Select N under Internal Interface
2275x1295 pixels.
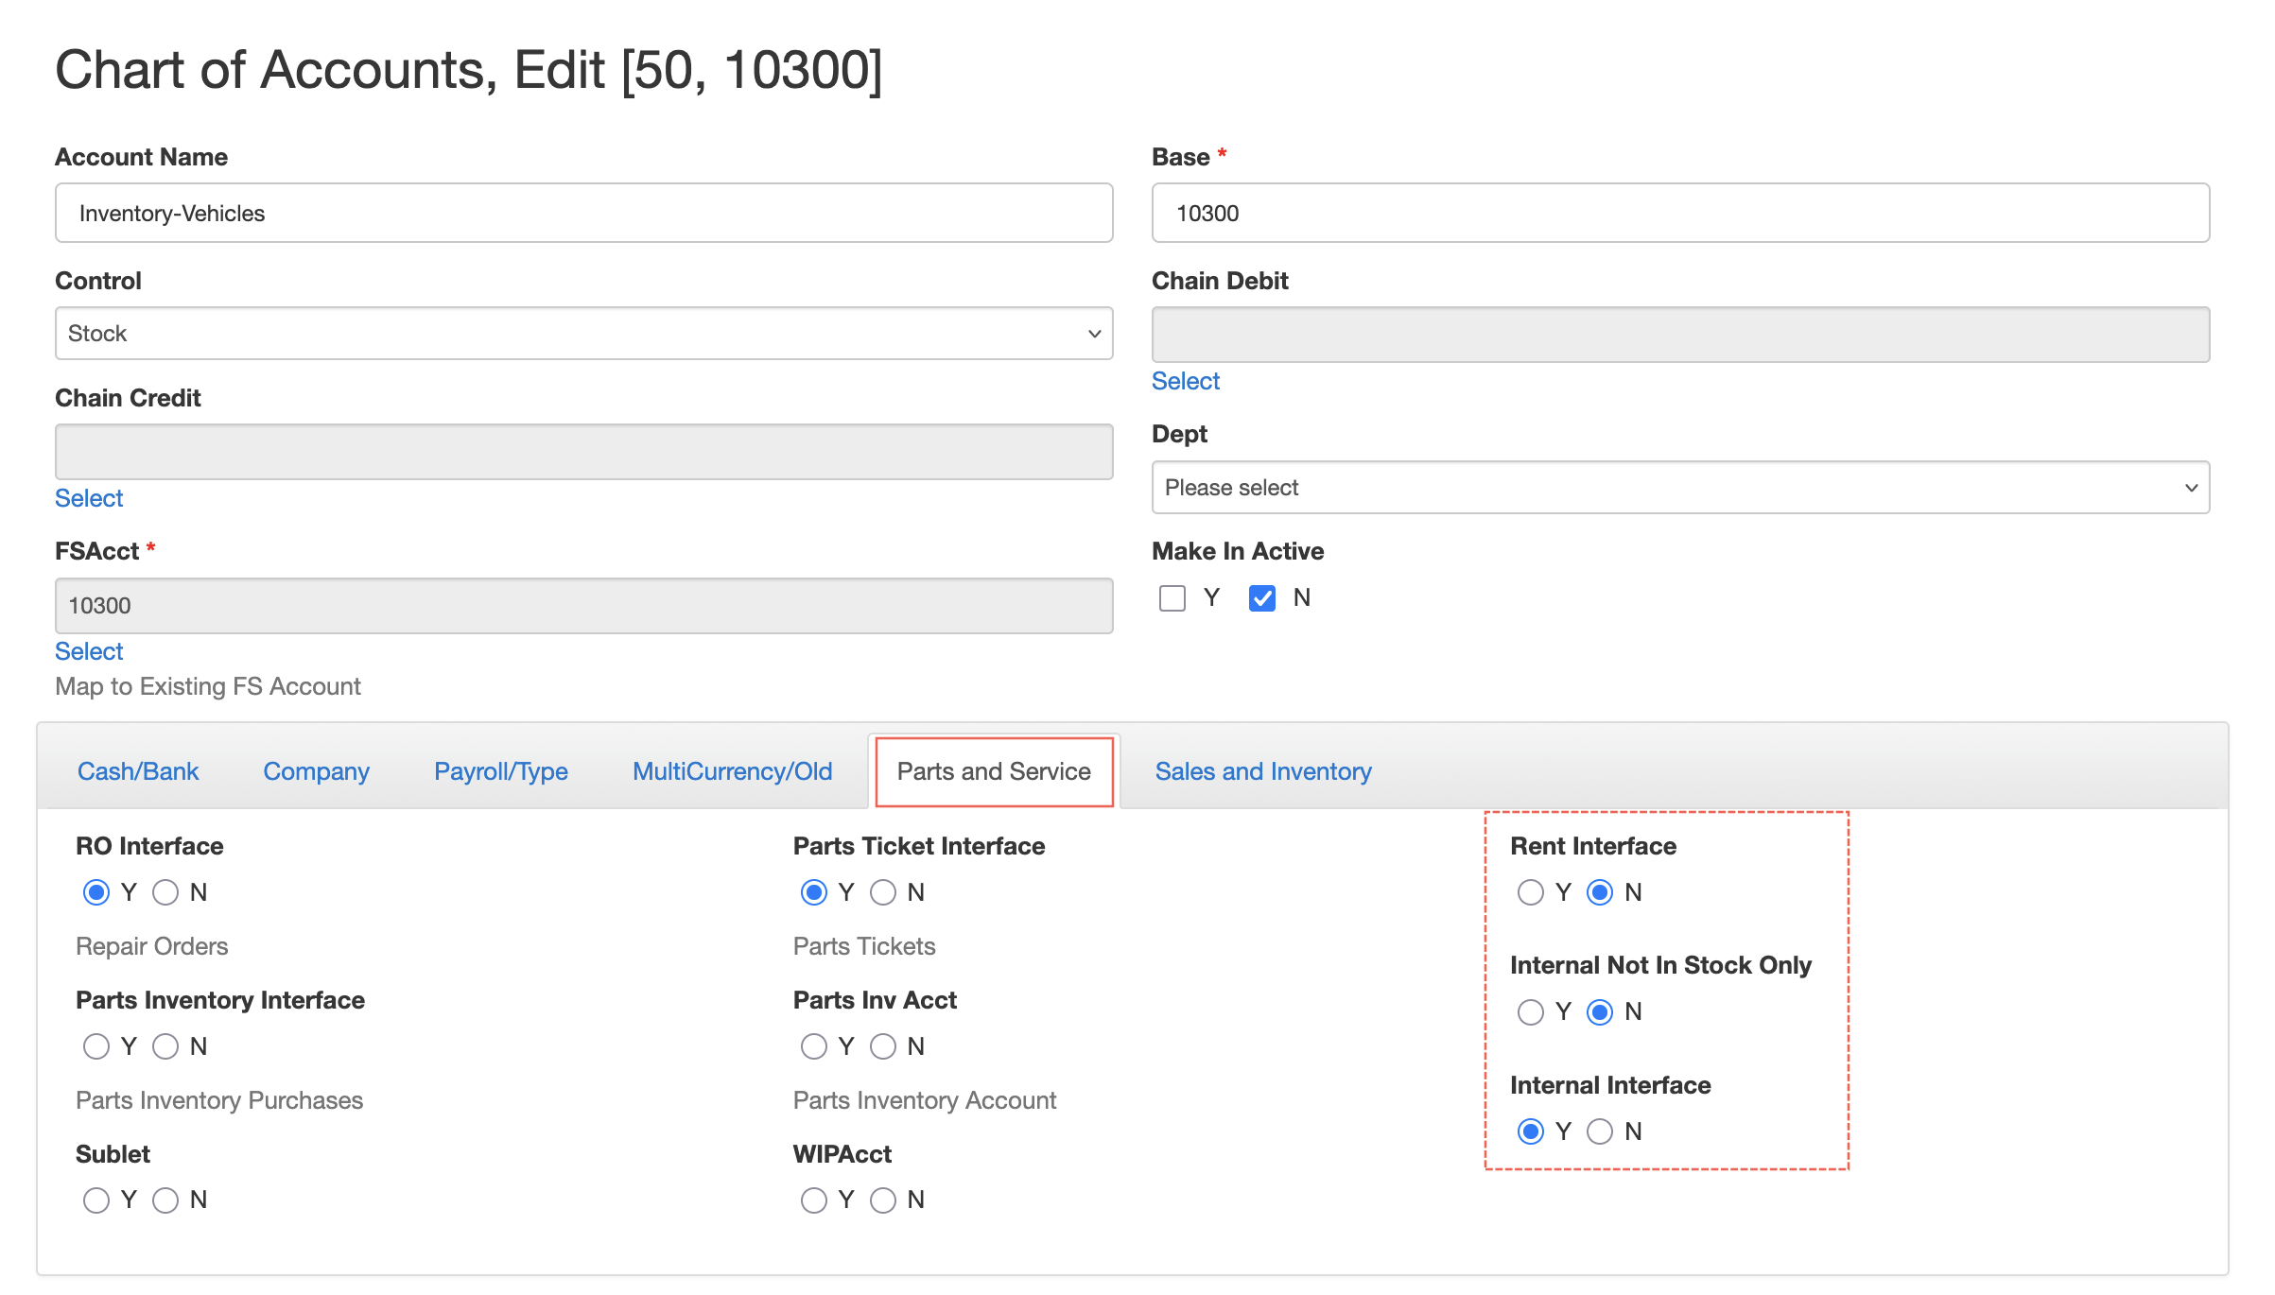[1600, 1131]
